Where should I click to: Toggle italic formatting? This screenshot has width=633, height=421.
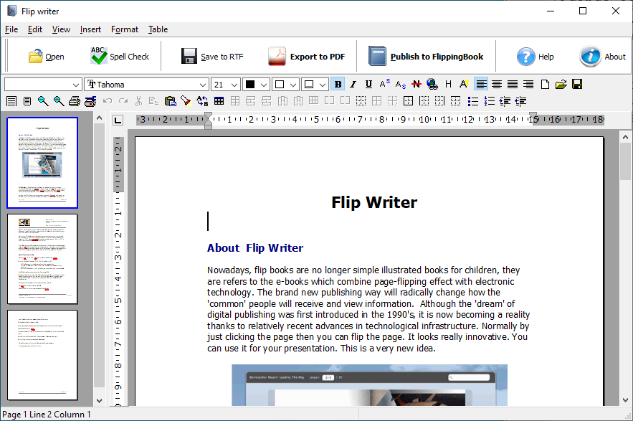[353, 84]
